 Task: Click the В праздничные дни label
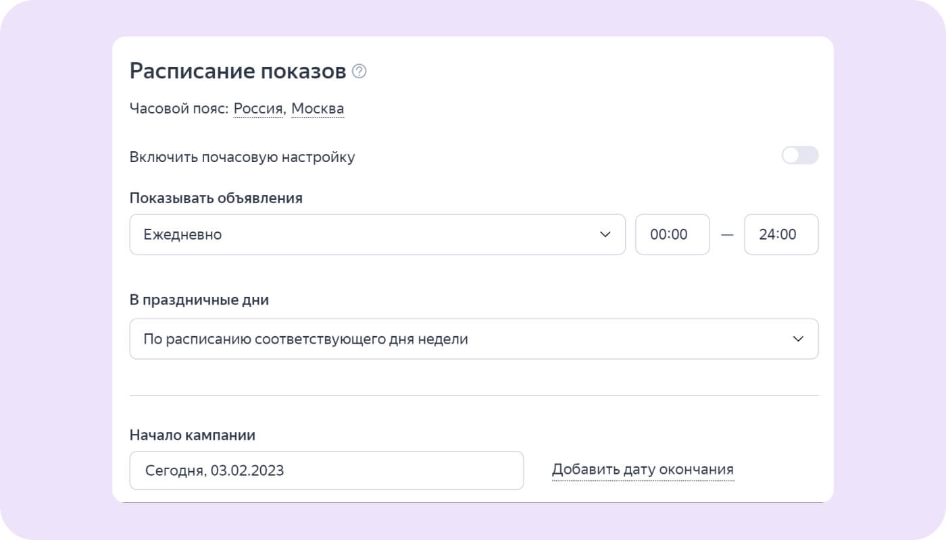[x=199, y=300]
